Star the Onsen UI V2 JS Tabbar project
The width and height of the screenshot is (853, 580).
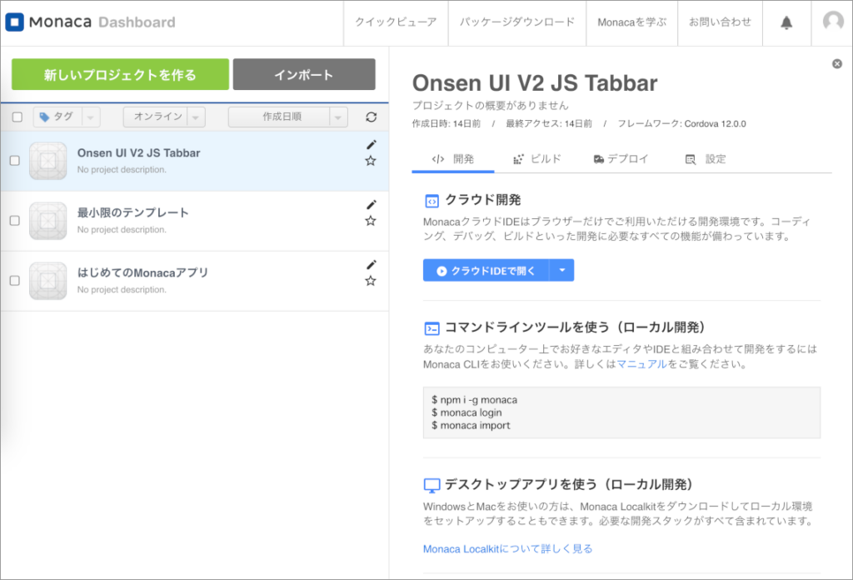tap(371, 161)
